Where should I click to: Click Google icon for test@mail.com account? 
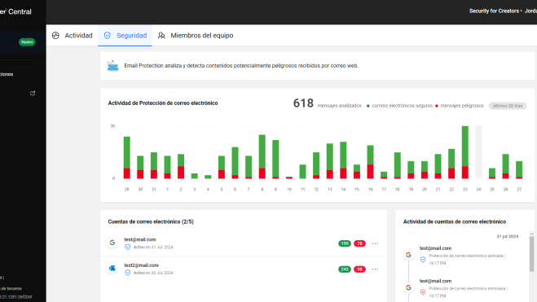coord(112,243)
